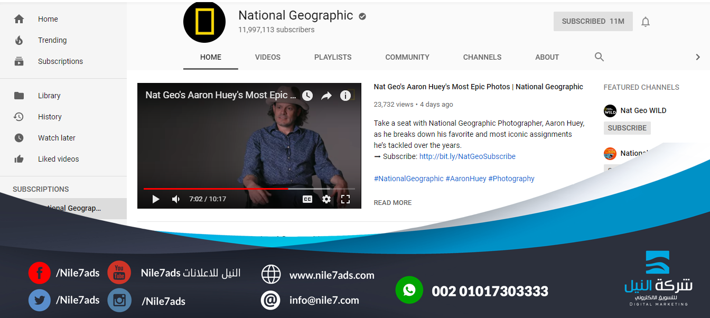Click the phone number 002 01017303333
The image size is (710, 318).
[x=490, y=291]
